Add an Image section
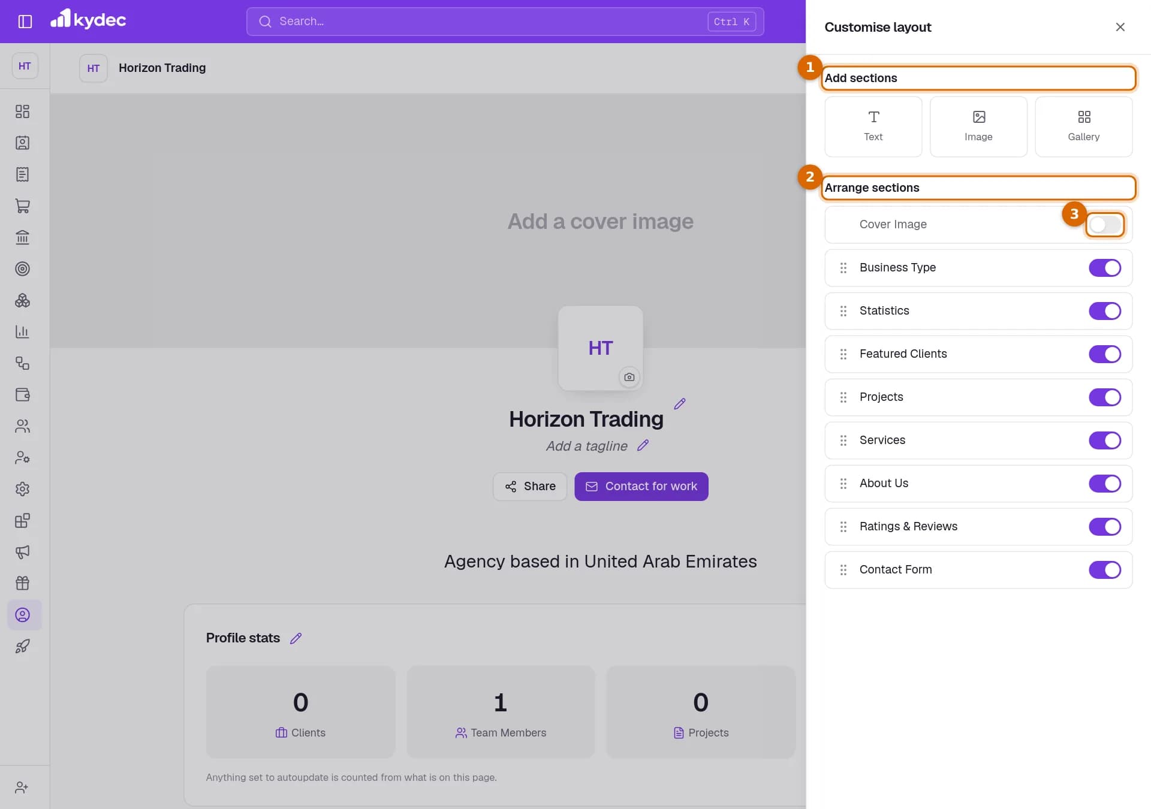The height and width of the screenshot is (809, 1151). 978,126
